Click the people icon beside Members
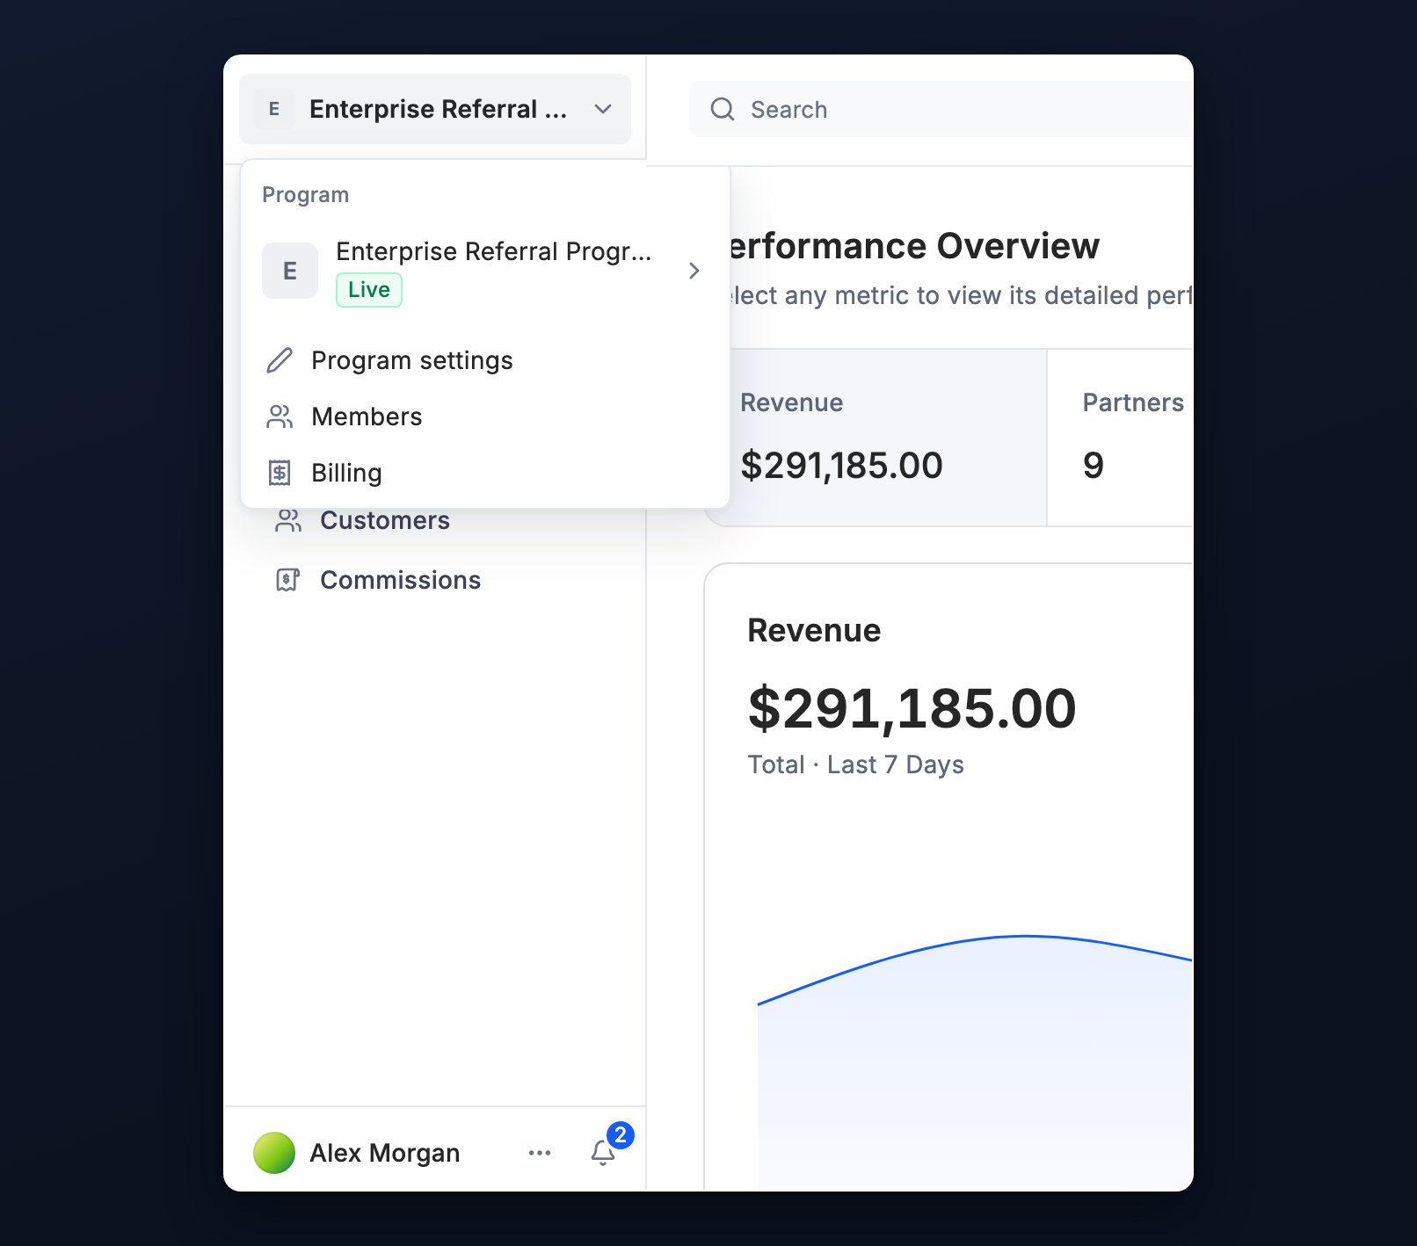 coord(280,417)
